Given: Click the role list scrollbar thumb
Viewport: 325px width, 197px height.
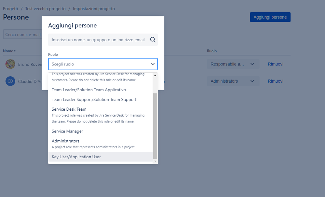Looking at the screenshot, I should pos(155,126).
